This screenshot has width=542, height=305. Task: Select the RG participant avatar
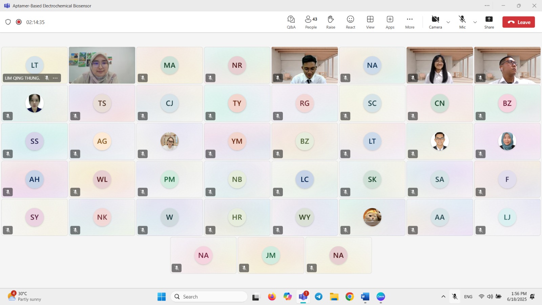(x=305, y=103)
